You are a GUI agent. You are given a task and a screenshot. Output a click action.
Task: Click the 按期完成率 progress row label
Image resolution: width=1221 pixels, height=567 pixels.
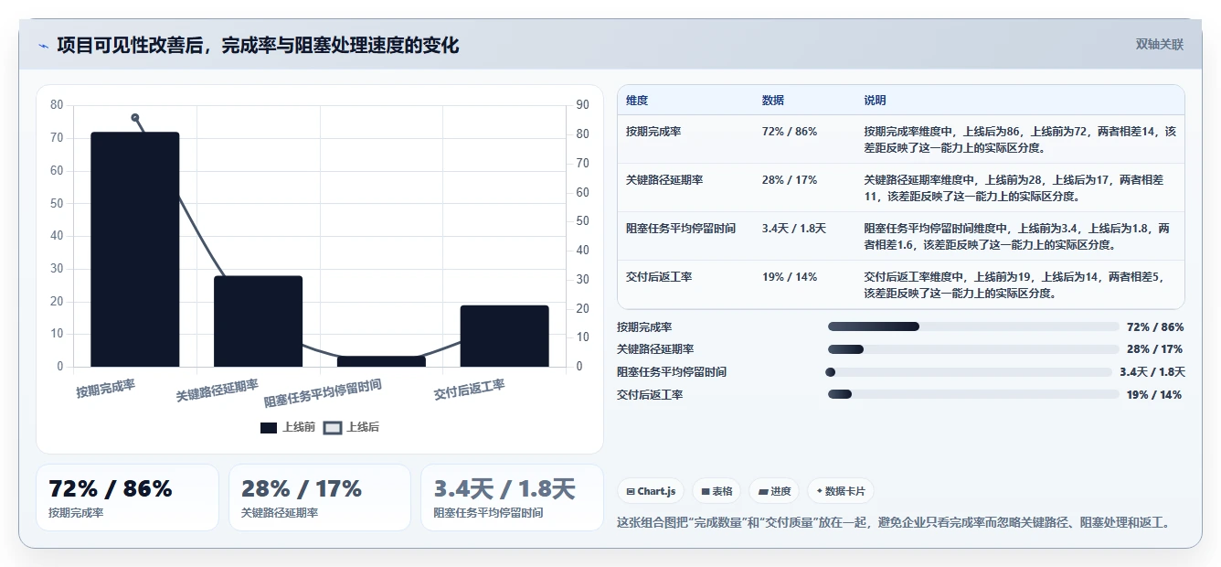(x=644, y=326)
